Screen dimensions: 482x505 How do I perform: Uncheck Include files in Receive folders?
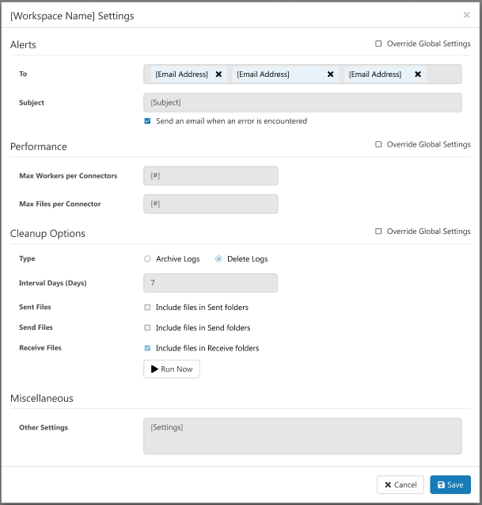[147, 348]
